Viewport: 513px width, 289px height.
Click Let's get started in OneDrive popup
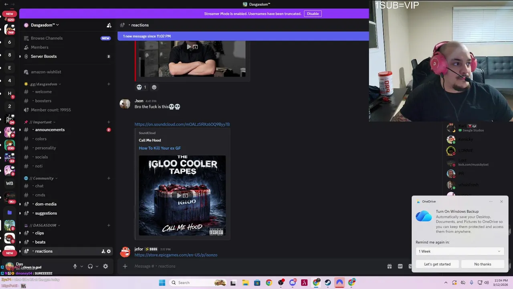[x=437, y=264]
